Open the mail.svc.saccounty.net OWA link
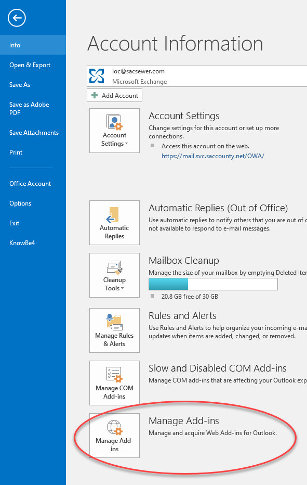The height and width of the screenshot is (485, 307). click(213, 156)
